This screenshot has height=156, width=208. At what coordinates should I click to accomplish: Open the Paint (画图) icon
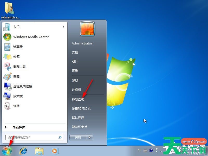pyautogui.click(x=7, y=76)
